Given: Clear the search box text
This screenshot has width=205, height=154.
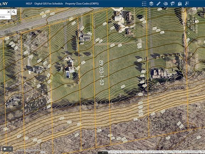Looking at the screenshot, I should pyautogui.click(x=9, y=12).
